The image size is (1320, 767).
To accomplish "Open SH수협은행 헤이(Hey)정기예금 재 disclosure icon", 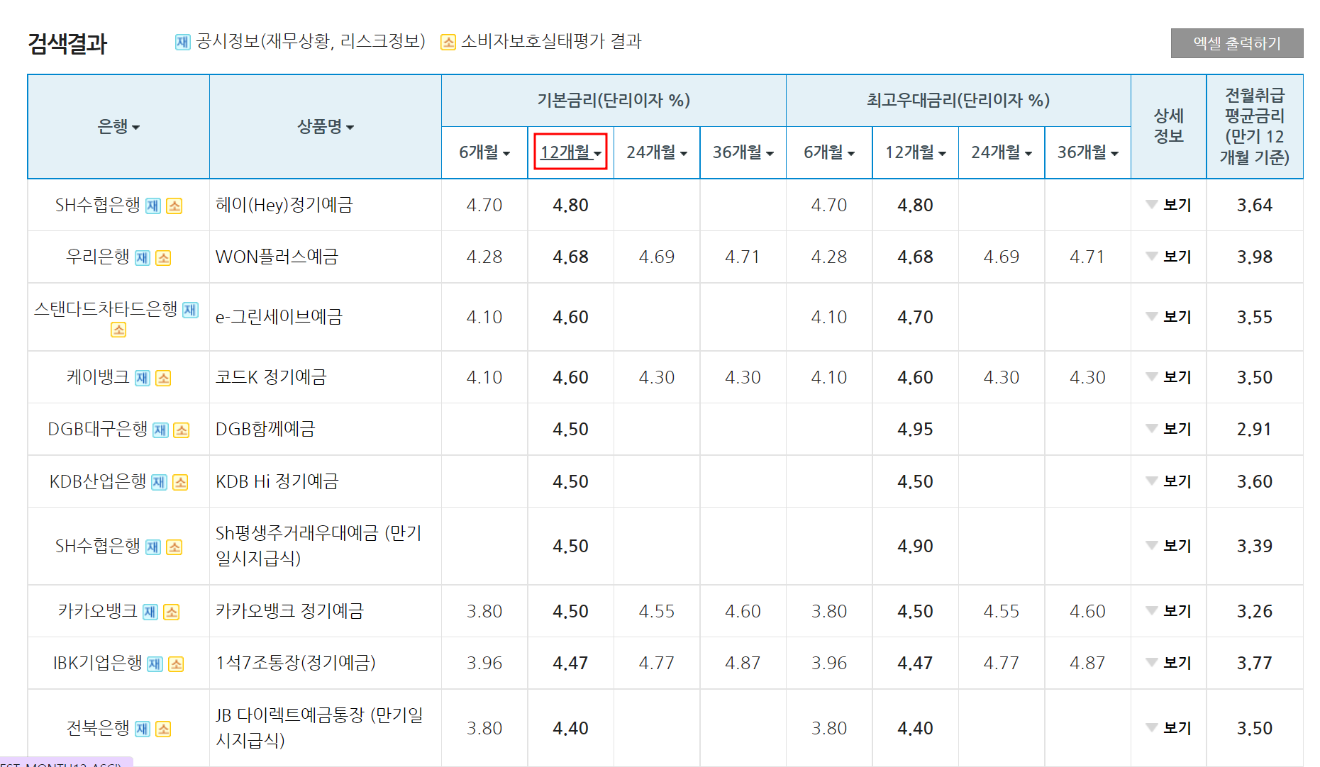I will (153, 206).
